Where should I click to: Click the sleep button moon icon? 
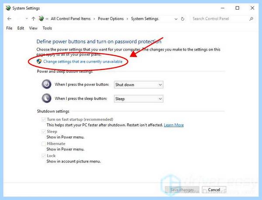[x=46, y=98]
